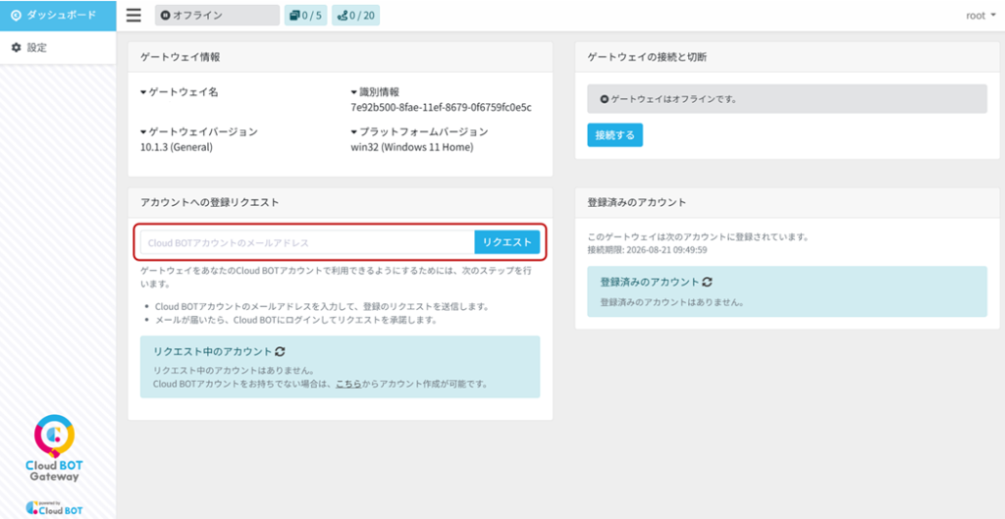1005x519 pixels.
Task: Open the root user dropdown
Action: coord(980,16)
